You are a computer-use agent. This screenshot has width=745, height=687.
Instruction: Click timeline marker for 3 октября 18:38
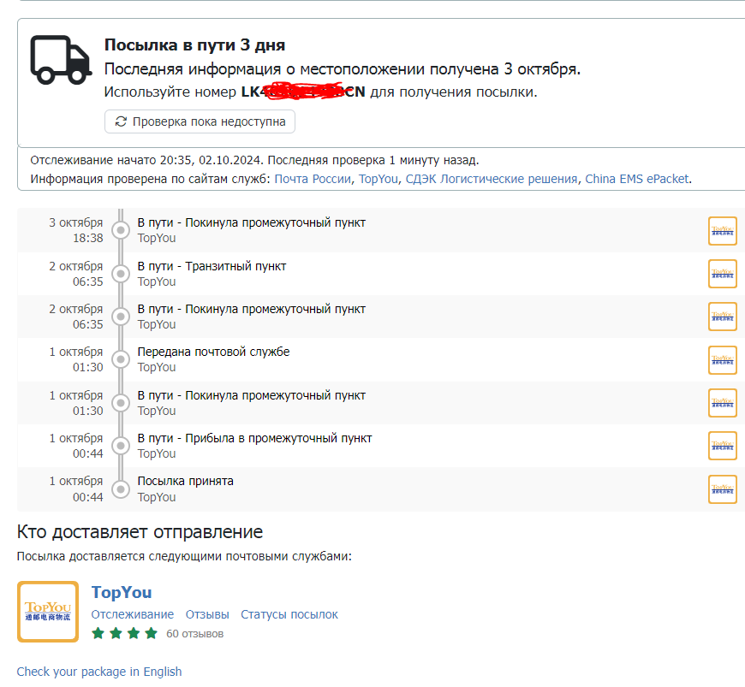(x=121, y=230)
